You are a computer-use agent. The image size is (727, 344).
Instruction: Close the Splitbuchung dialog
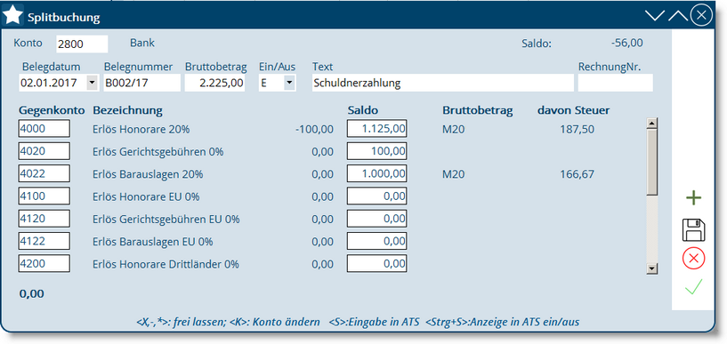(701, 16)
